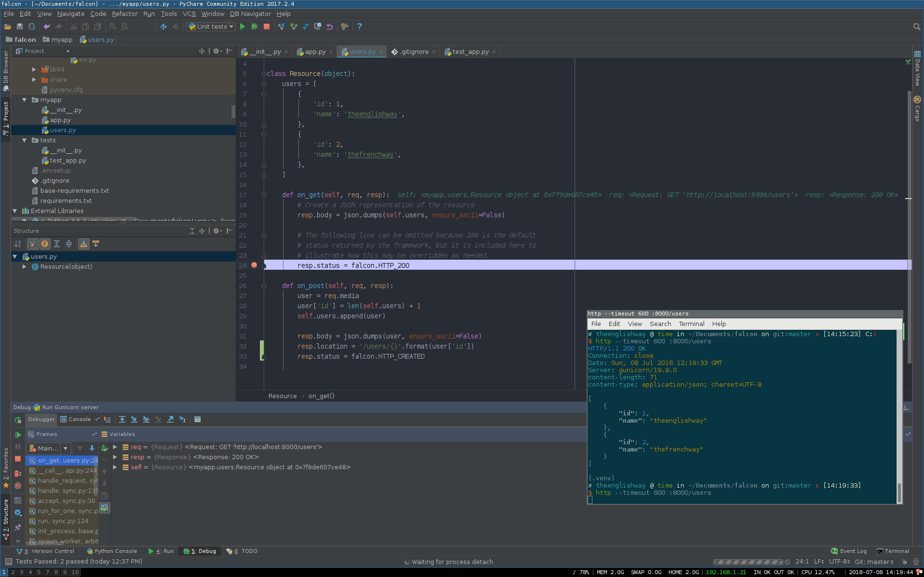Click Resume Program in debug panel

18,435
